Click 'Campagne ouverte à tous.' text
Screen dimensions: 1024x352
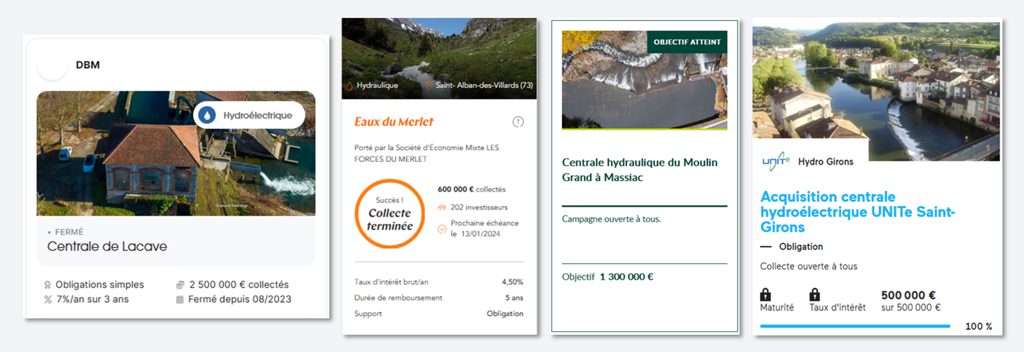611,219
